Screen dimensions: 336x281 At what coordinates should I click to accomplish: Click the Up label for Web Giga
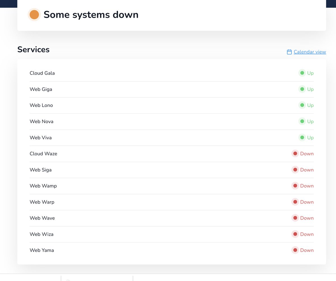[x=310, y=89]
